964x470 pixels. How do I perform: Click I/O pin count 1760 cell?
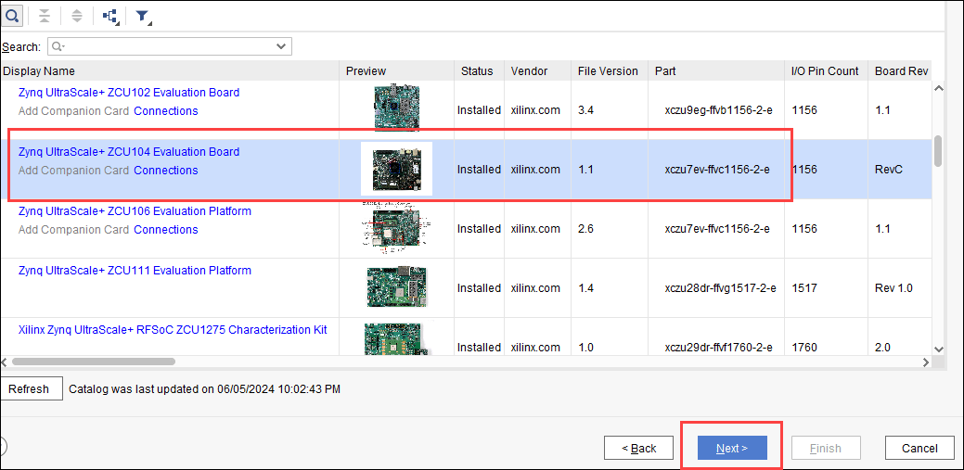tap(804, 348)
